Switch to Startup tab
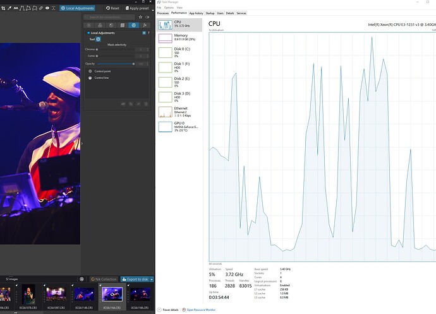The height and width of the screenshot is (314, 436). click(210, 13)
